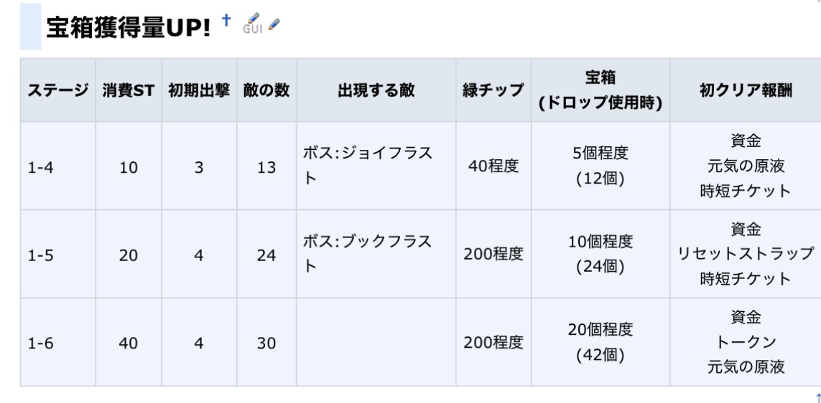The height and width of the screenshot is (403, 821).
Task: Click the 出現する敵 column header
Action: tap(376, 90)
